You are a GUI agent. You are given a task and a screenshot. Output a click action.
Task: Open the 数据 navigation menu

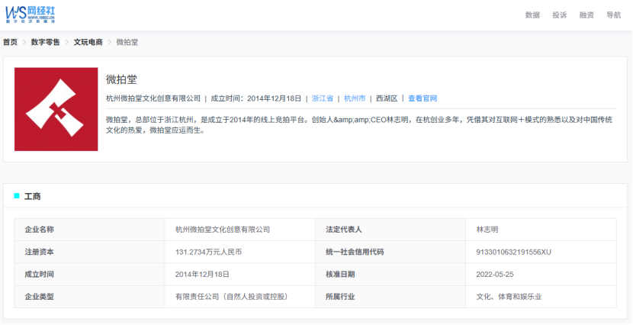click(x=532, y=15)
